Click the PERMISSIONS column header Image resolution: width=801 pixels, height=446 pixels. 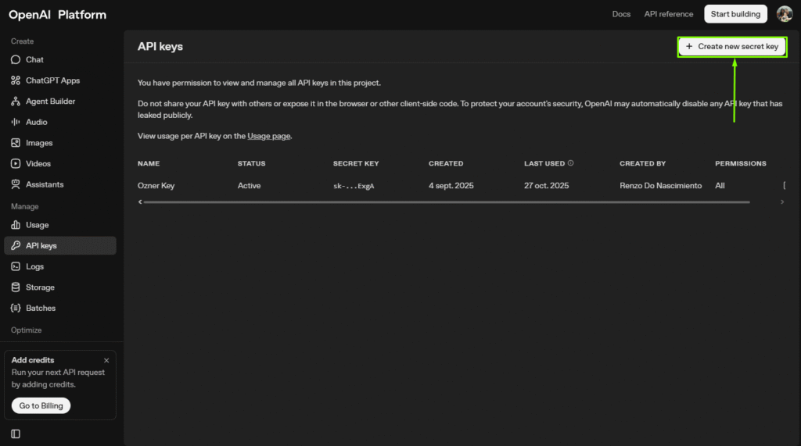coord(741,163)
